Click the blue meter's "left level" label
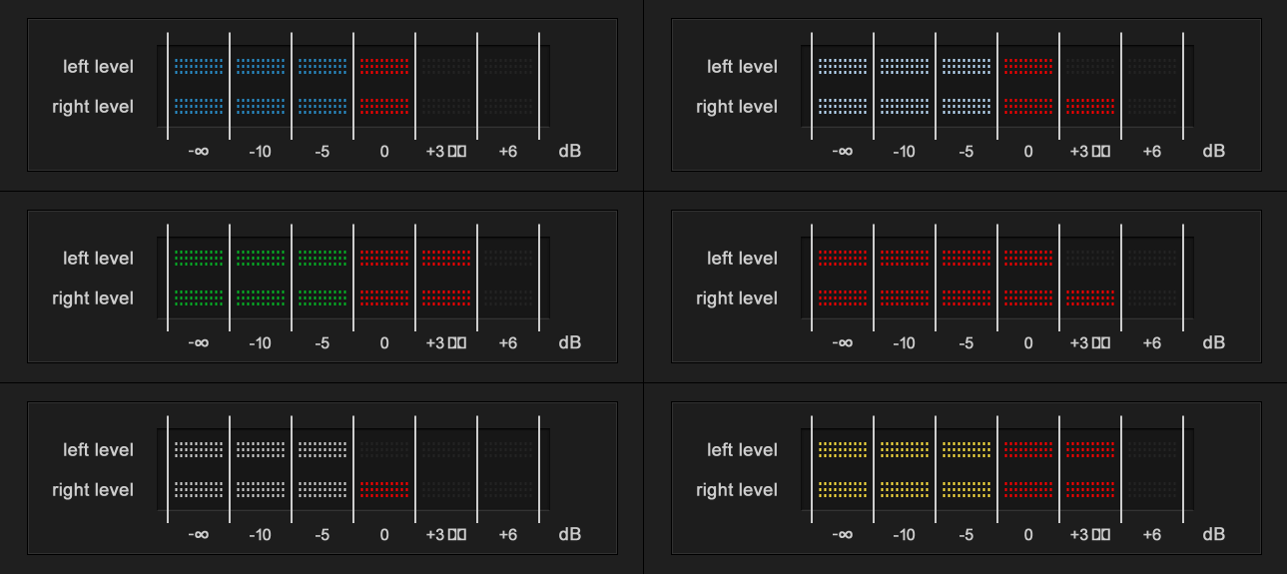This screenshot has width=1287, height=574. 98,67
